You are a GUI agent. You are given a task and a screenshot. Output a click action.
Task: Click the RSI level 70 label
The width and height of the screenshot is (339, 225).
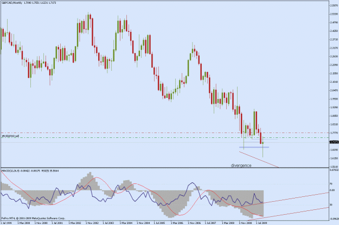coord(331,184)
